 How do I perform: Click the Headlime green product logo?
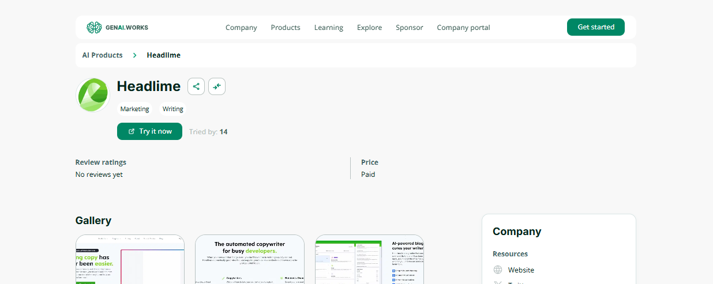coord(93,94)
